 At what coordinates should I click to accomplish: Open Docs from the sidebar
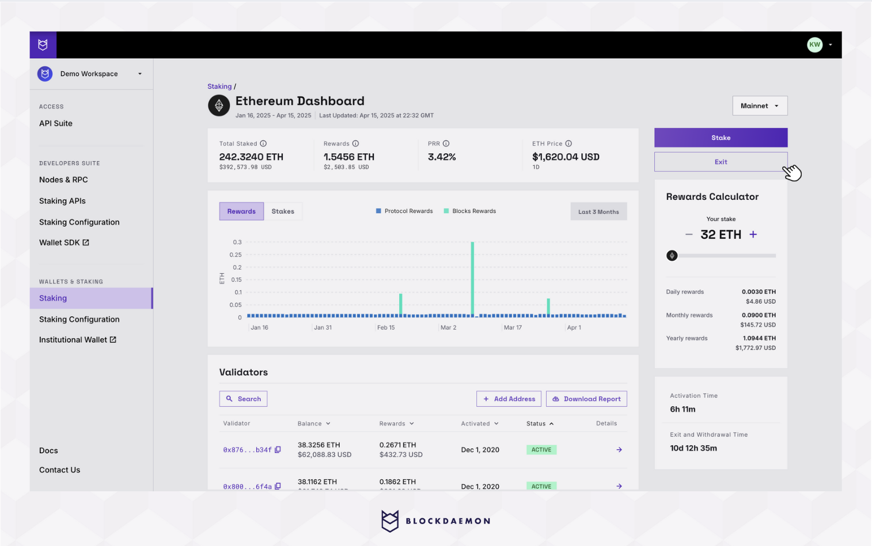coord(48,450)
